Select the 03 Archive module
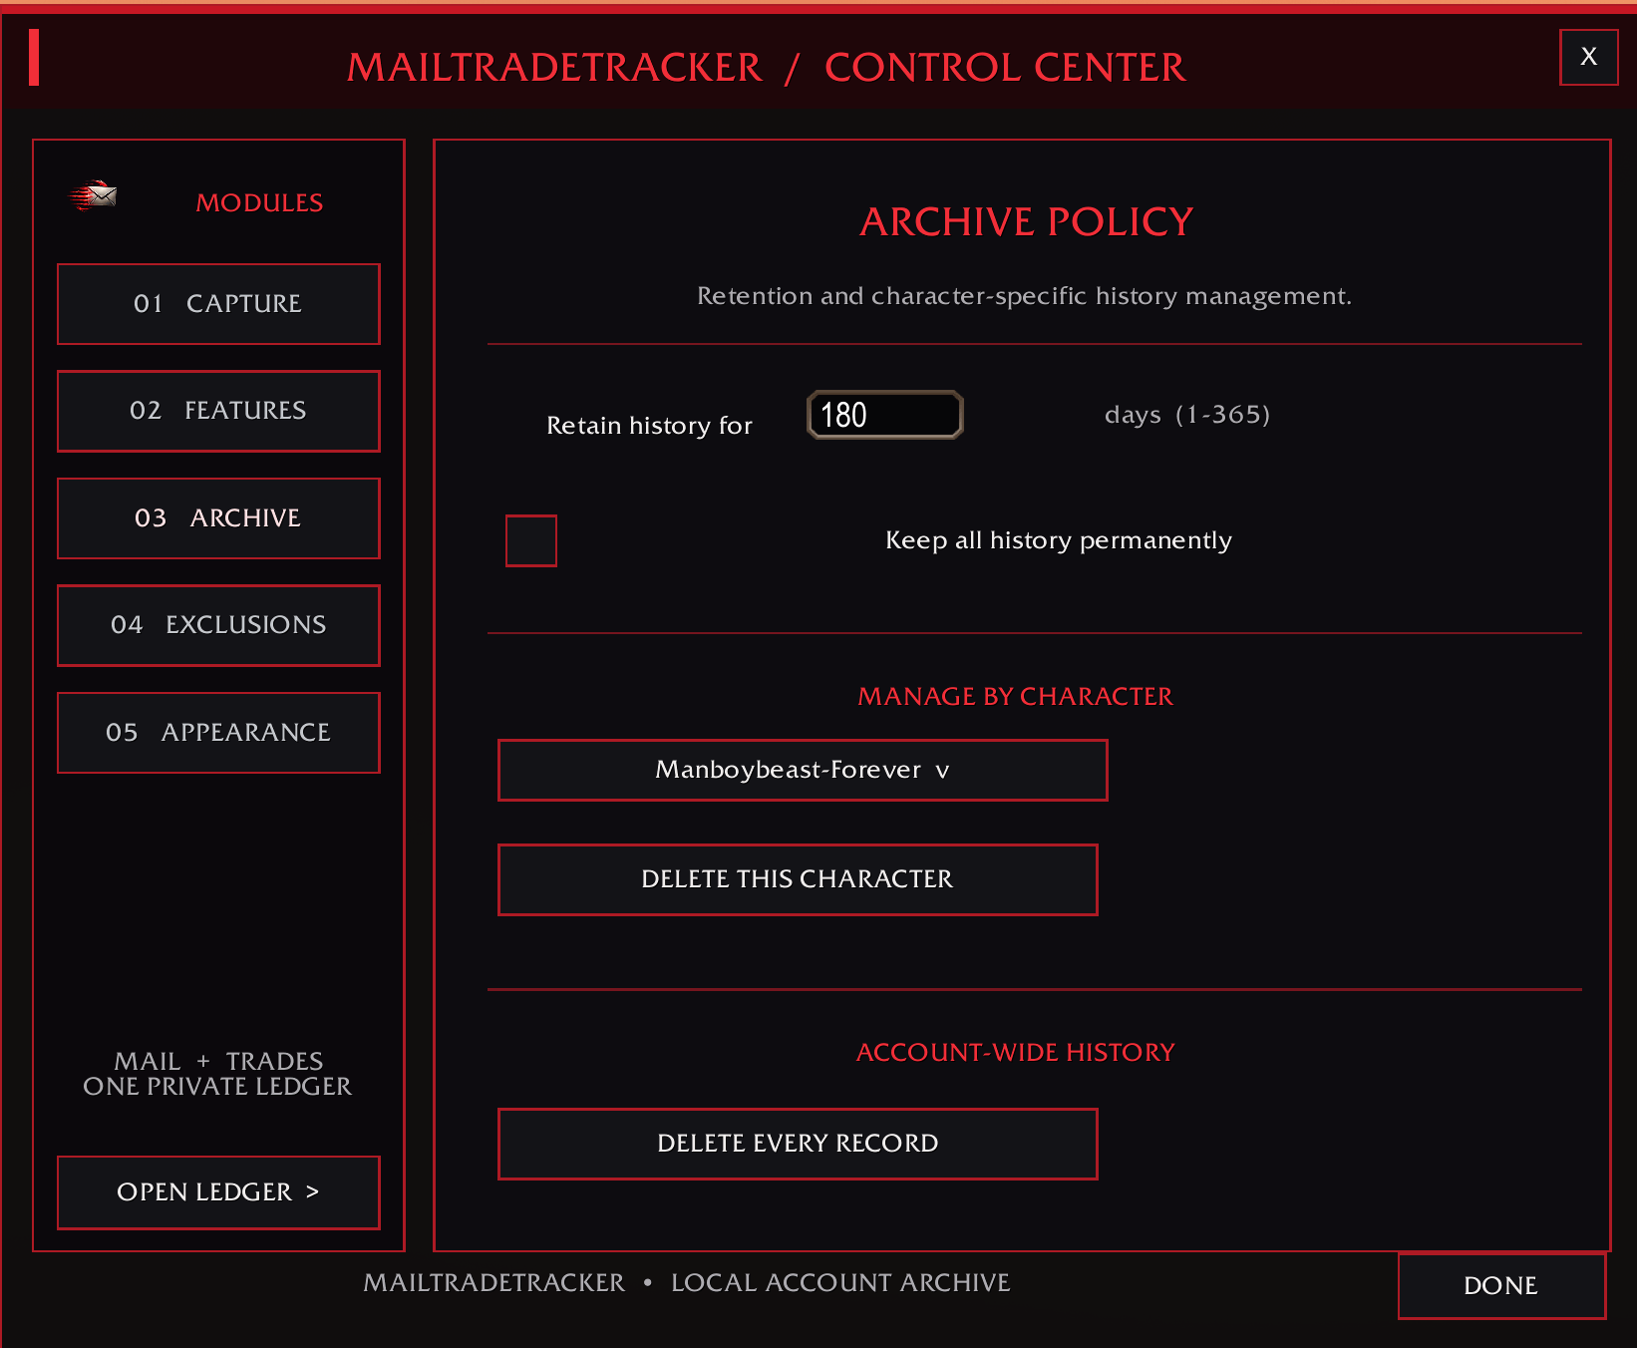Image resolution: width=1637 pixels, height=1348 pixels. (218, 518)
